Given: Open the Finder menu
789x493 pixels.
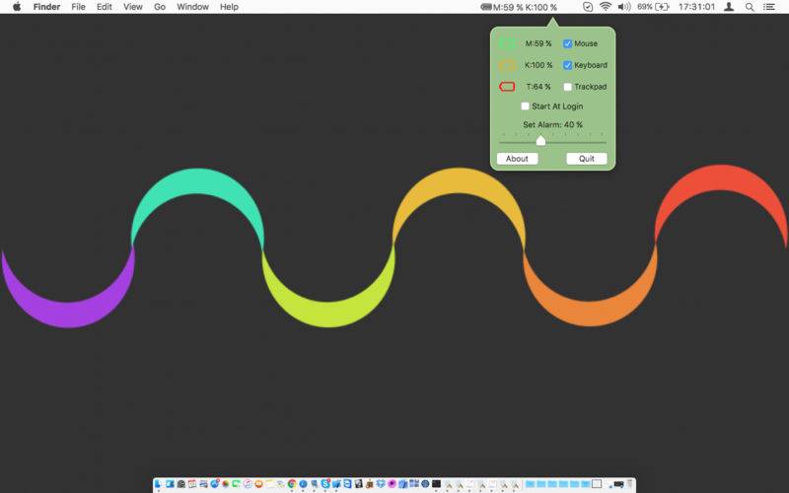Looking at the screenshot, I should pos(46,7).
